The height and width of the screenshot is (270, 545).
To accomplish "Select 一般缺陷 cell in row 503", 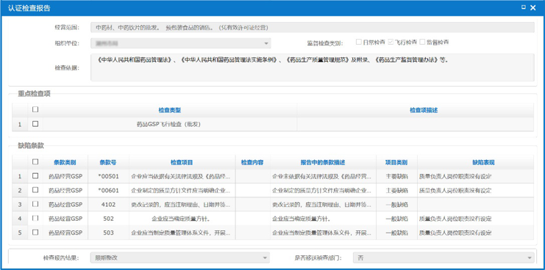I will [x=396, y=233].
